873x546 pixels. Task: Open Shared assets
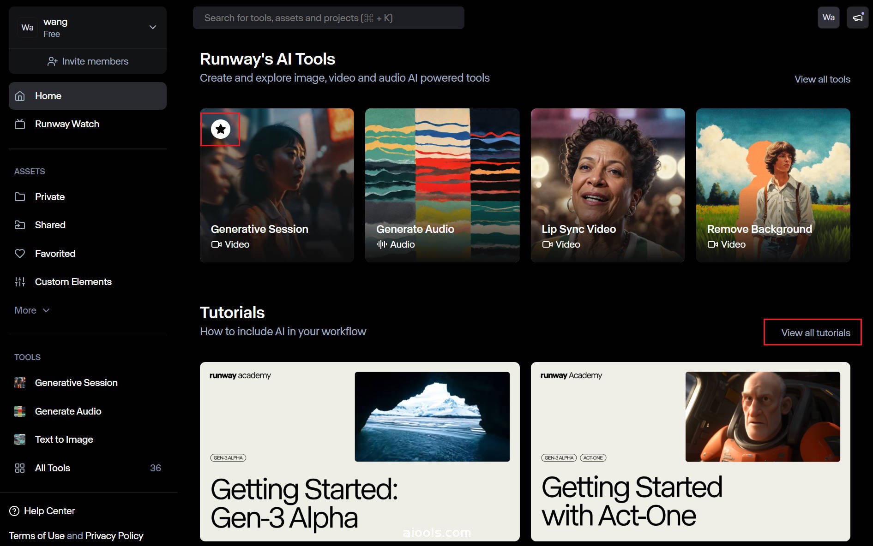pos(88,225)
